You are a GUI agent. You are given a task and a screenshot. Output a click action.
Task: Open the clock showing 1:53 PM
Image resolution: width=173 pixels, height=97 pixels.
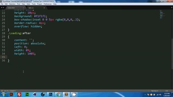(x=167, y=95)
